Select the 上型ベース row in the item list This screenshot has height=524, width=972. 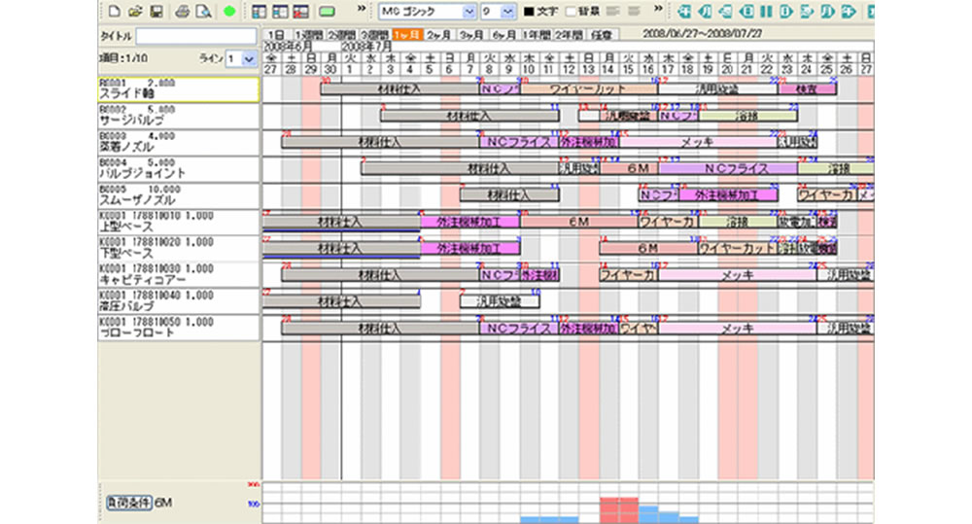pyautogui.click(x=179, y=223)
